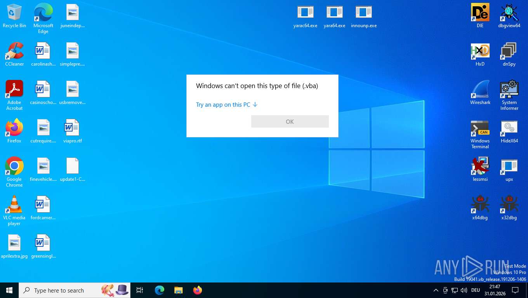This screenshot has height=298, width=528.
Task: Open File Explorer from the taskbar
Action: (178, 290)
